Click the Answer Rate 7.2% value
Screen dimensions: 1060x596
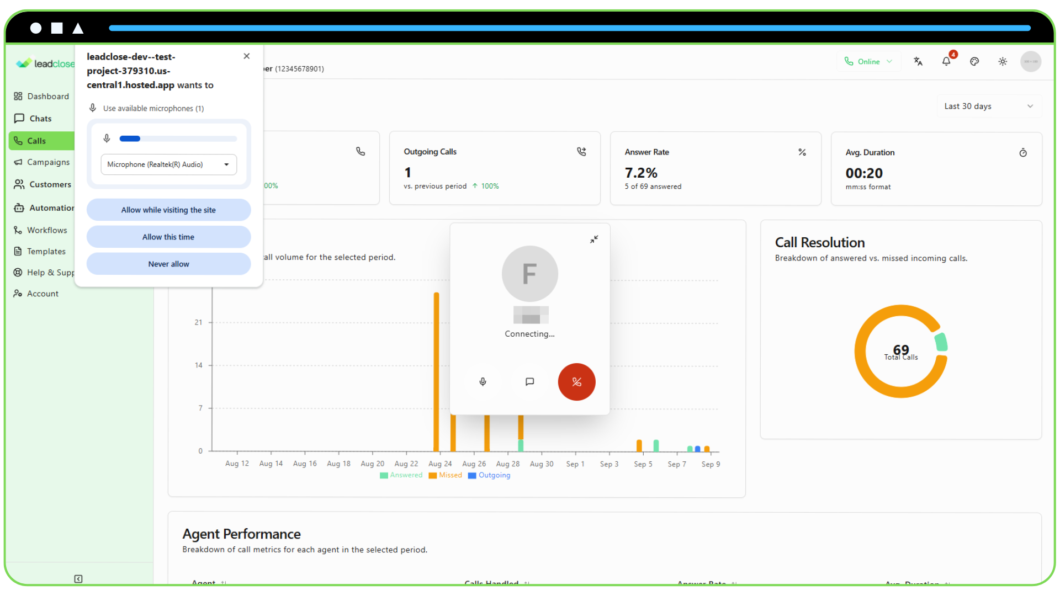click(x=641, y=173)
